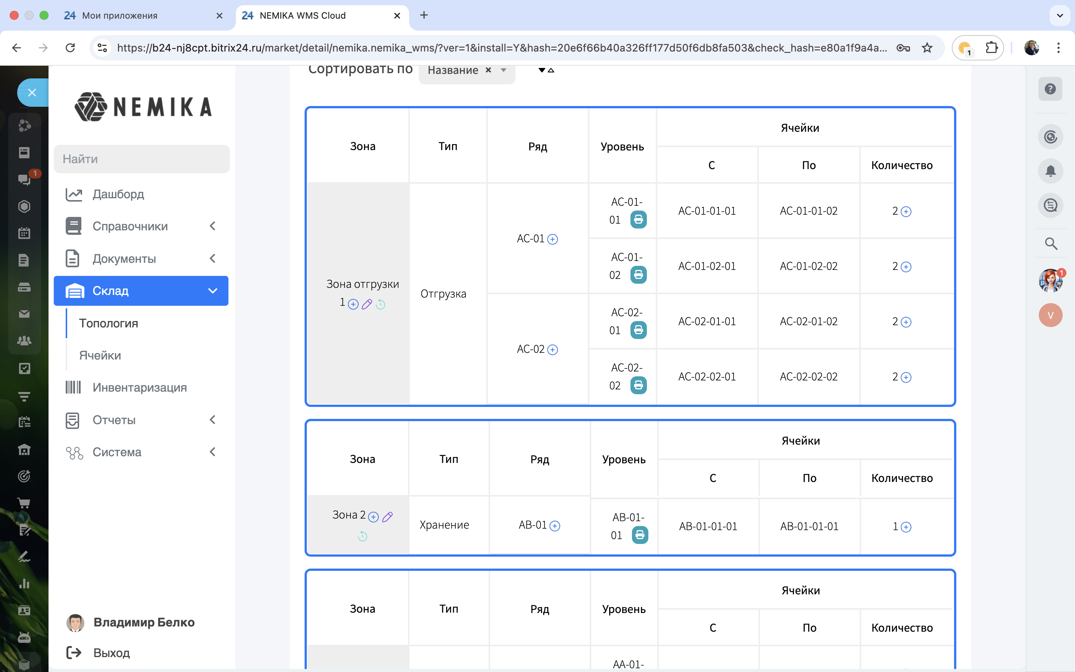Click the Выход logout link

click(x=111, y=653)
